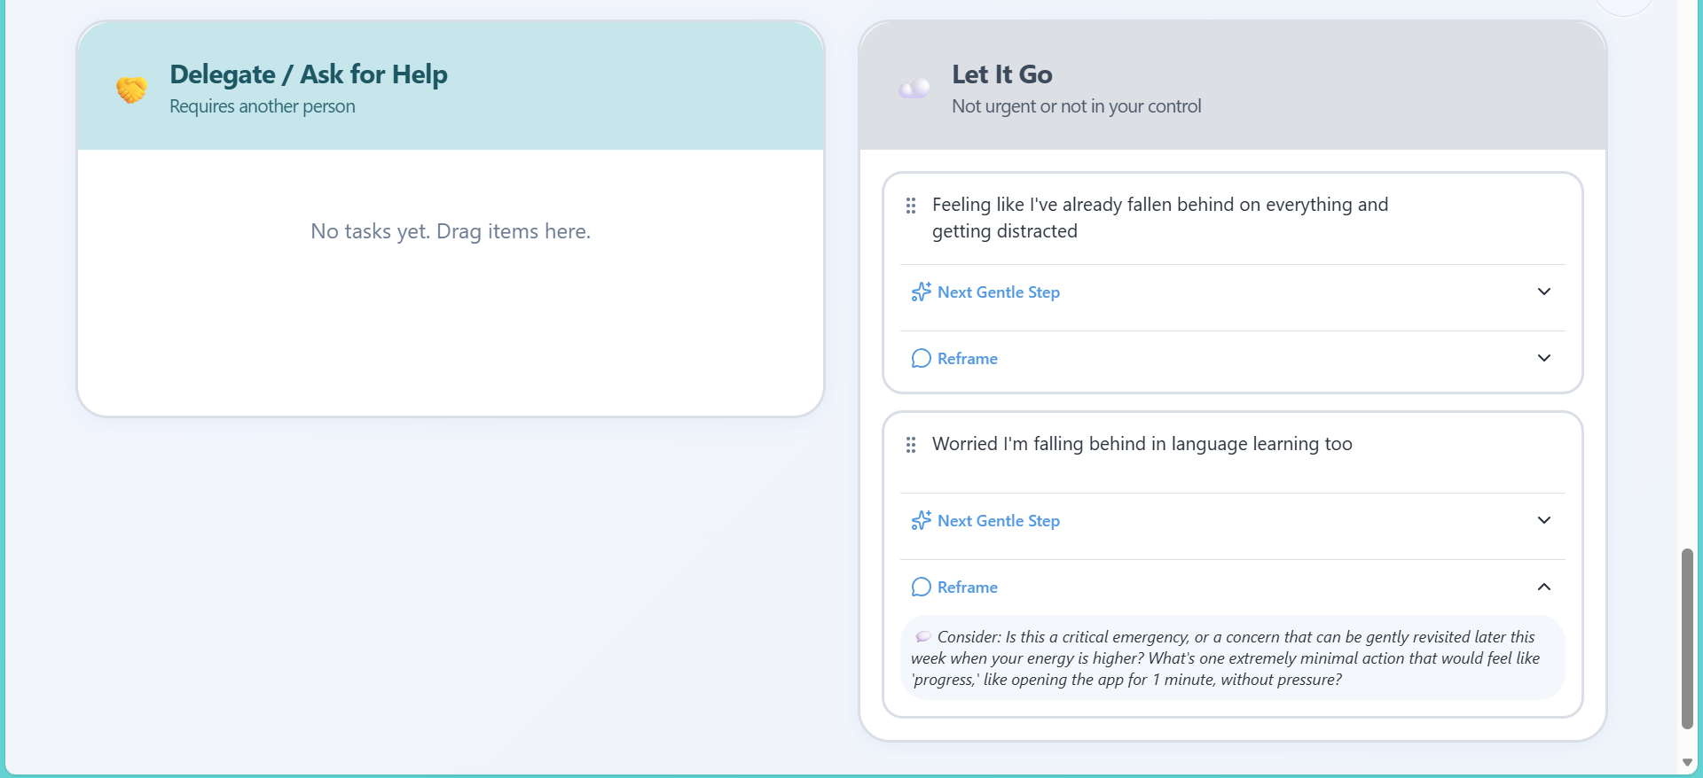Grab the drag handle on the language learning task
Screen dimensions: 1703x778
pos(911,445)
